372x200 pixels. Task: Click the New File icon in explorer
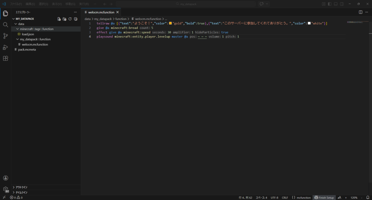pyautogui.click(x=59, y=19)
